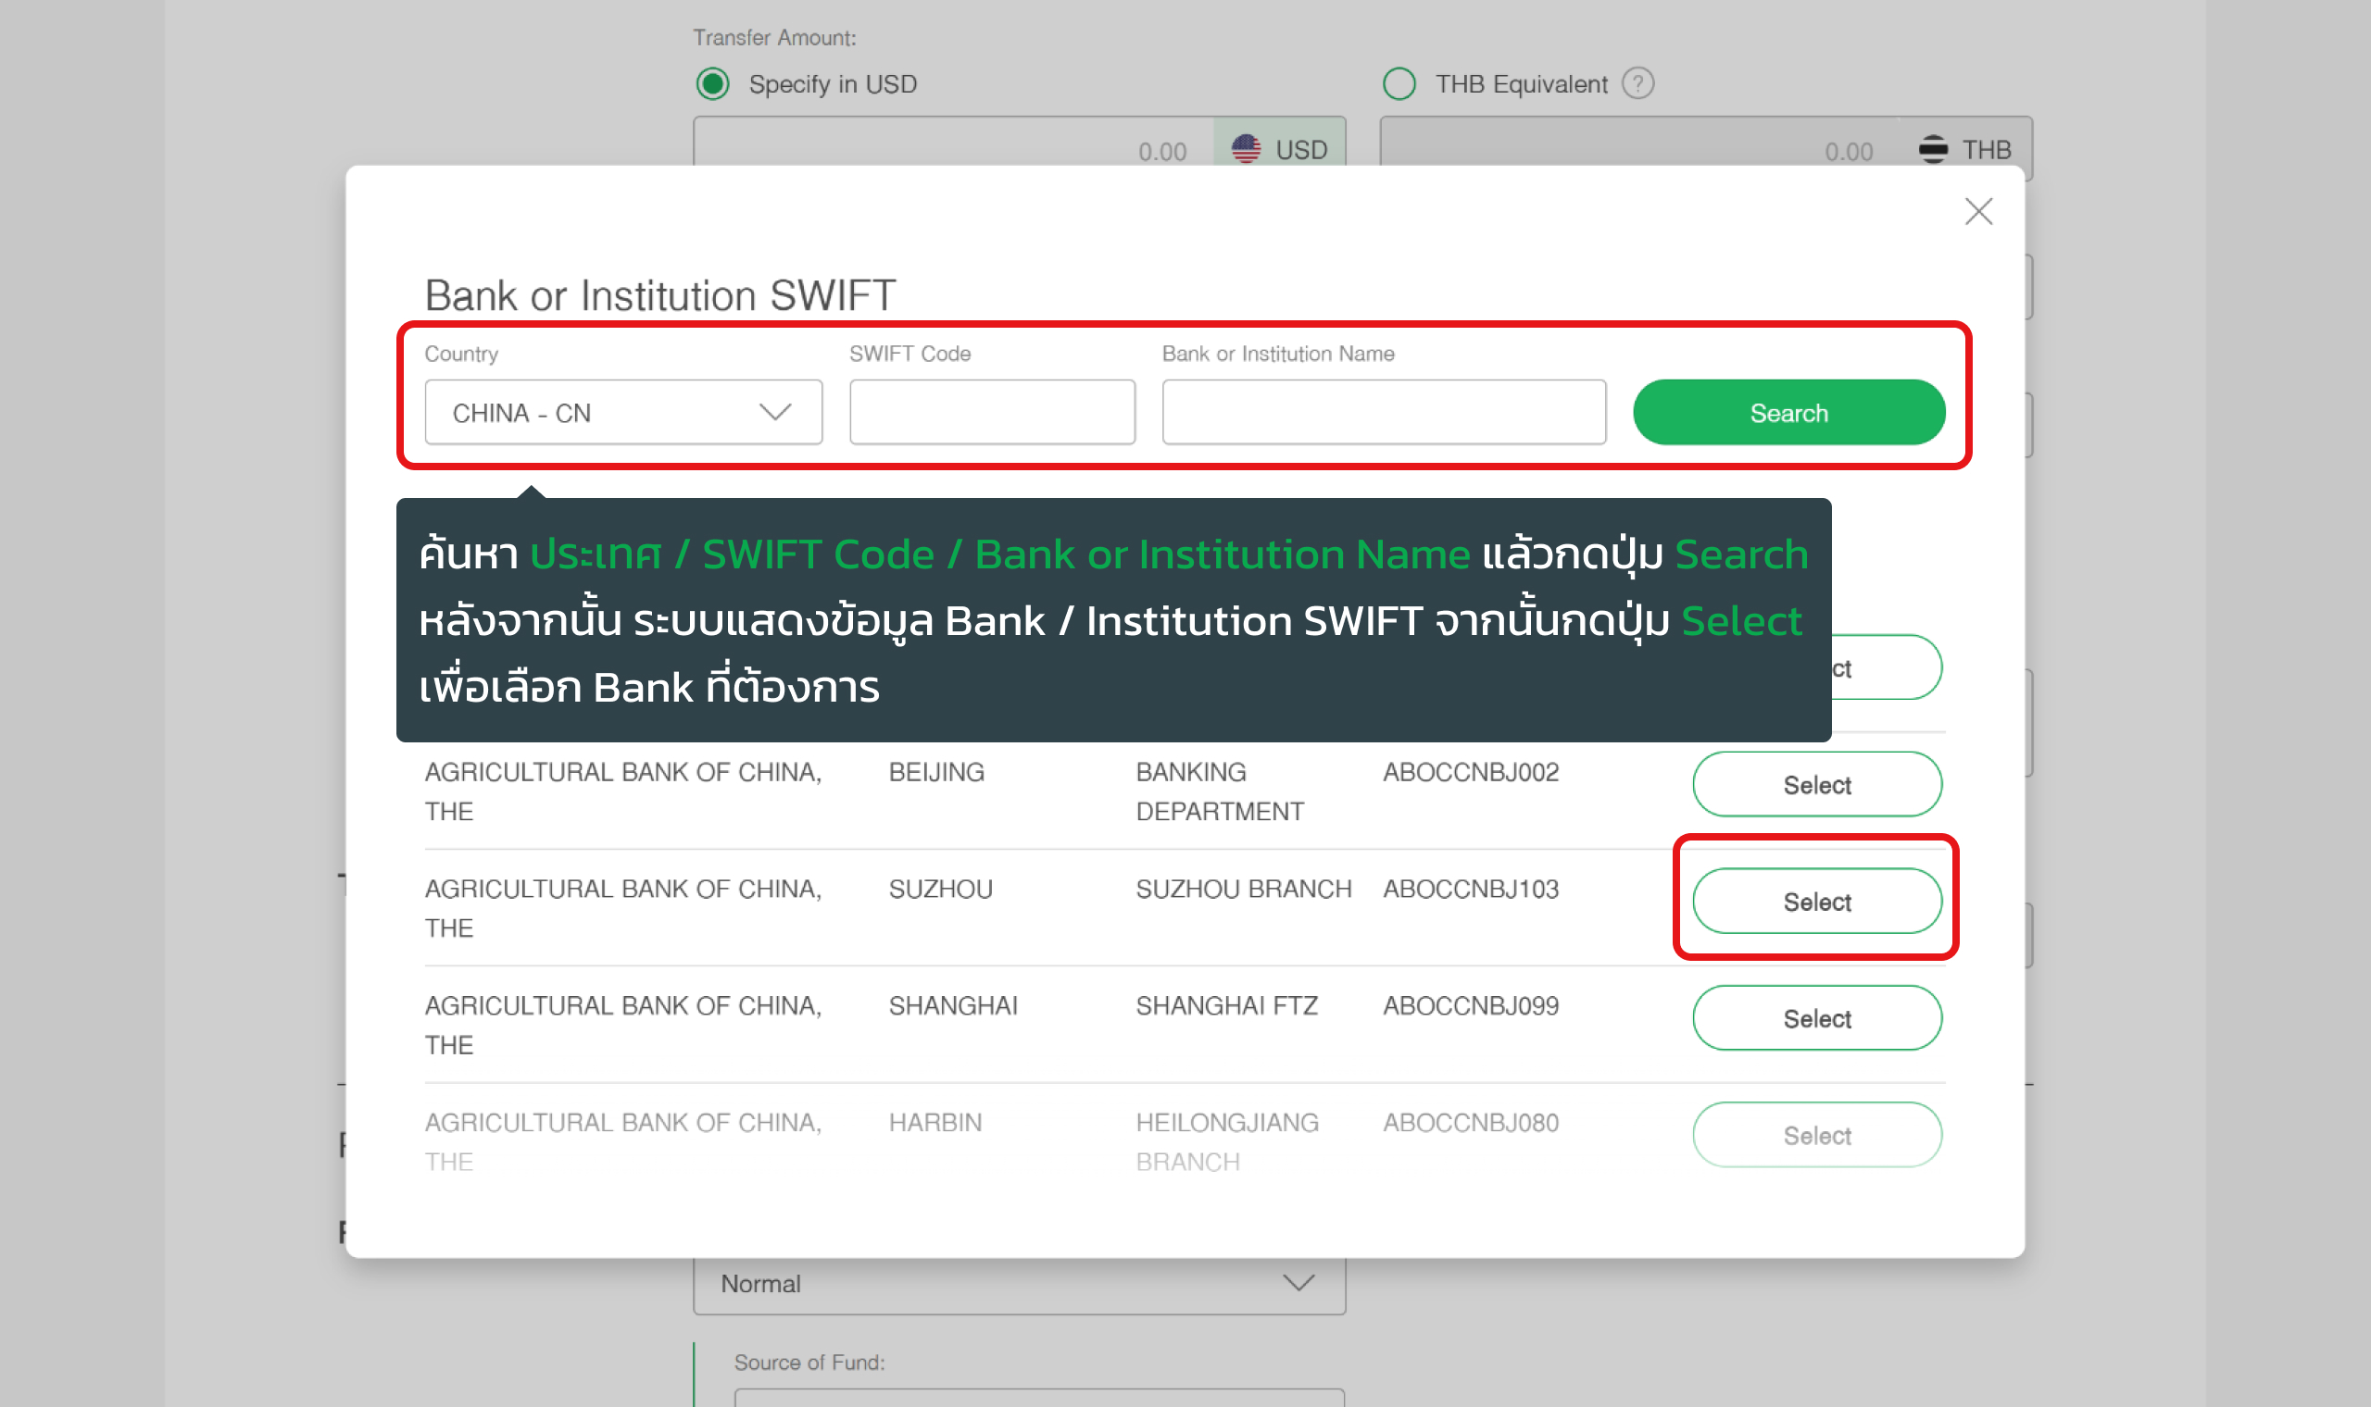
Task: Click the ABOCCNBJ099 SWIFT code text
Action: coord(1470,1006)
